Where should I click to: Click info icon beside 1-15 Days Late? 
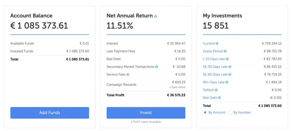pyautogui.click(x=227, y=59)
